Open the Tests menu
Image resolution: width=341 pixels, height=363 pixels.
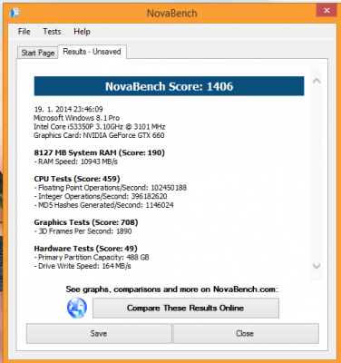52,32
